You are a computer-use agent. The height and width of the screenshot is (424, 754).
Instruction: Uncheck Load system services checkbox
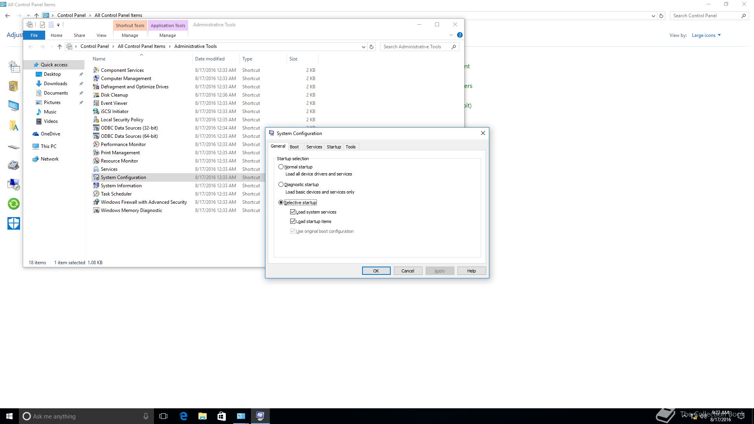point(293,212)
